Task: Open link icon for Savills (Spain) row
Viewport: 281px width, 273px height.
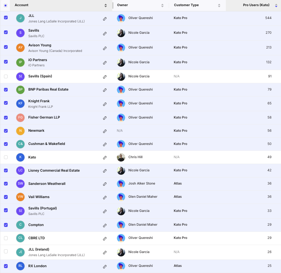Action: [x=105, y=77]
